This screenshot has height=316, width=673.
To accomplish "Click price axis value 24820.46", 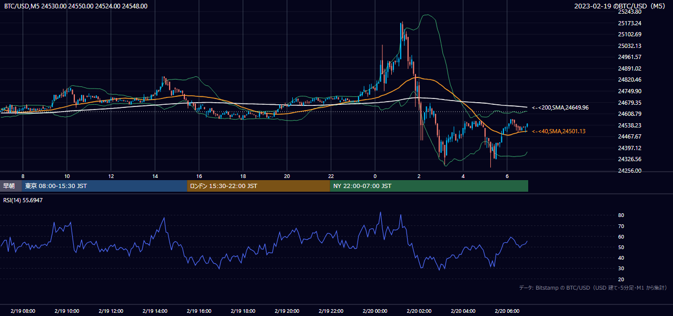I will pos(630,80).
